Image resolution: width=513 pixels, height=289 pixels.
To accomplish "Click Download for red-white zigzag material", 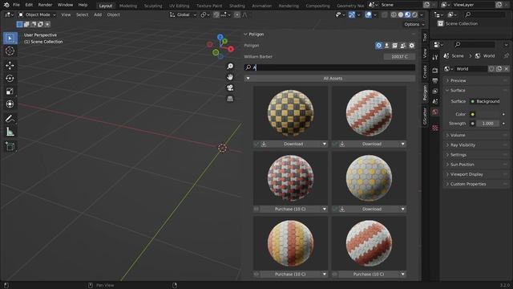I will pos(372,144).
